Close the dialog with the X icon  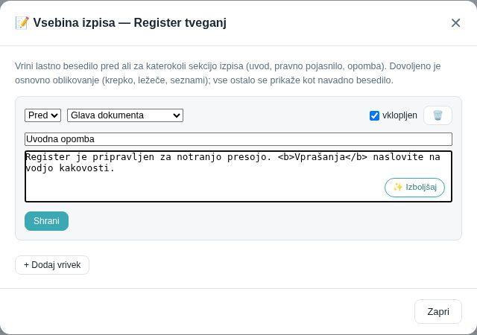click(x=455, y=23)
